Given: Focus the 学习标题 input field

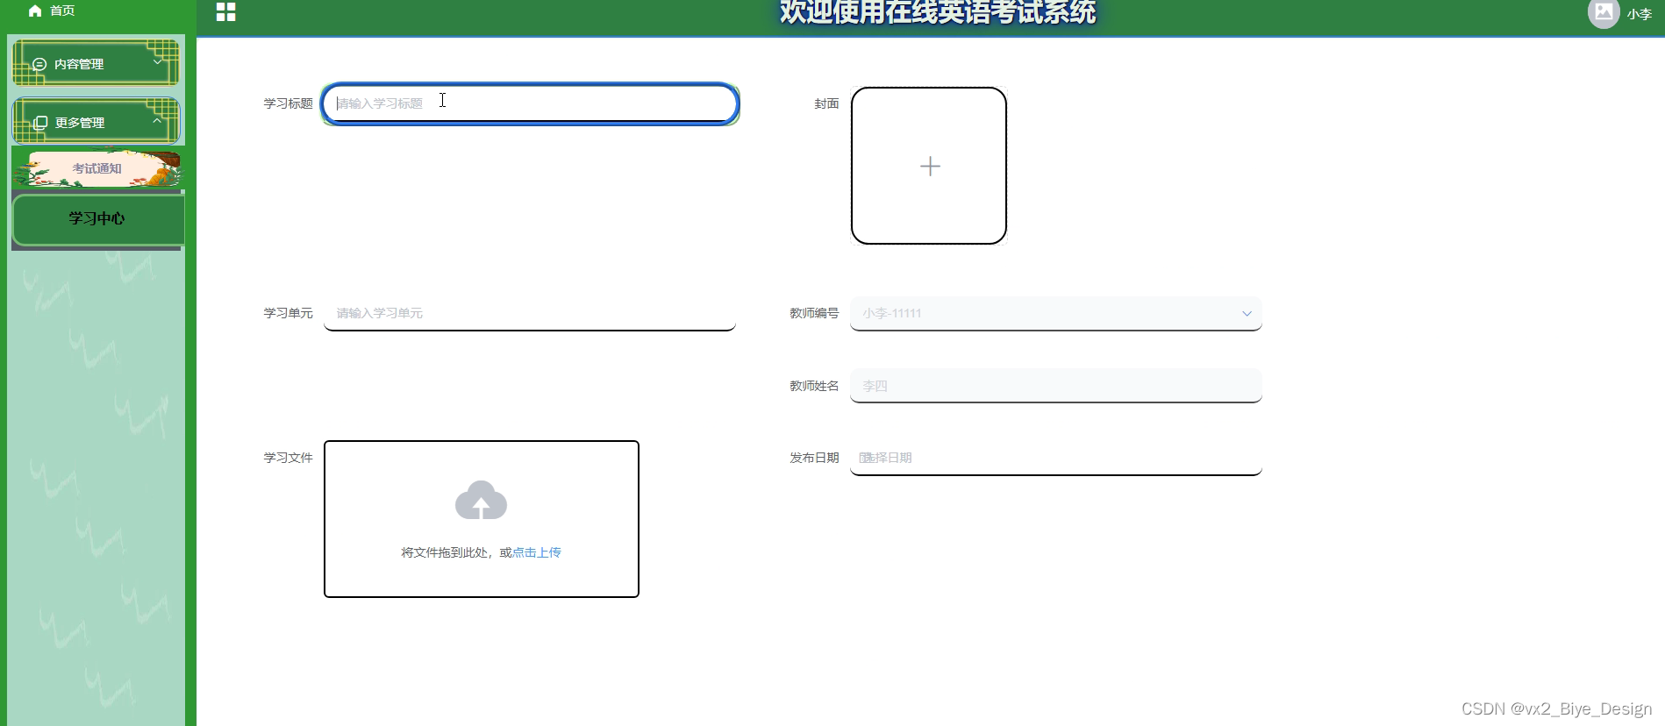Looking at the screenshot, I should pyautogui.click(x=531, y=103).
